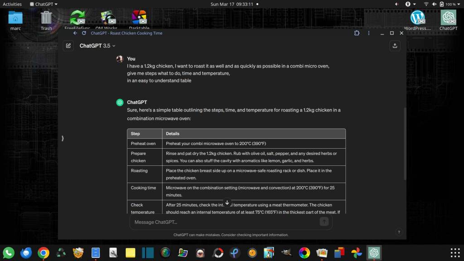Open the green recycle app in dock
Screen dimensions: 464x261
pyautogui.click(x=61, y=253)
